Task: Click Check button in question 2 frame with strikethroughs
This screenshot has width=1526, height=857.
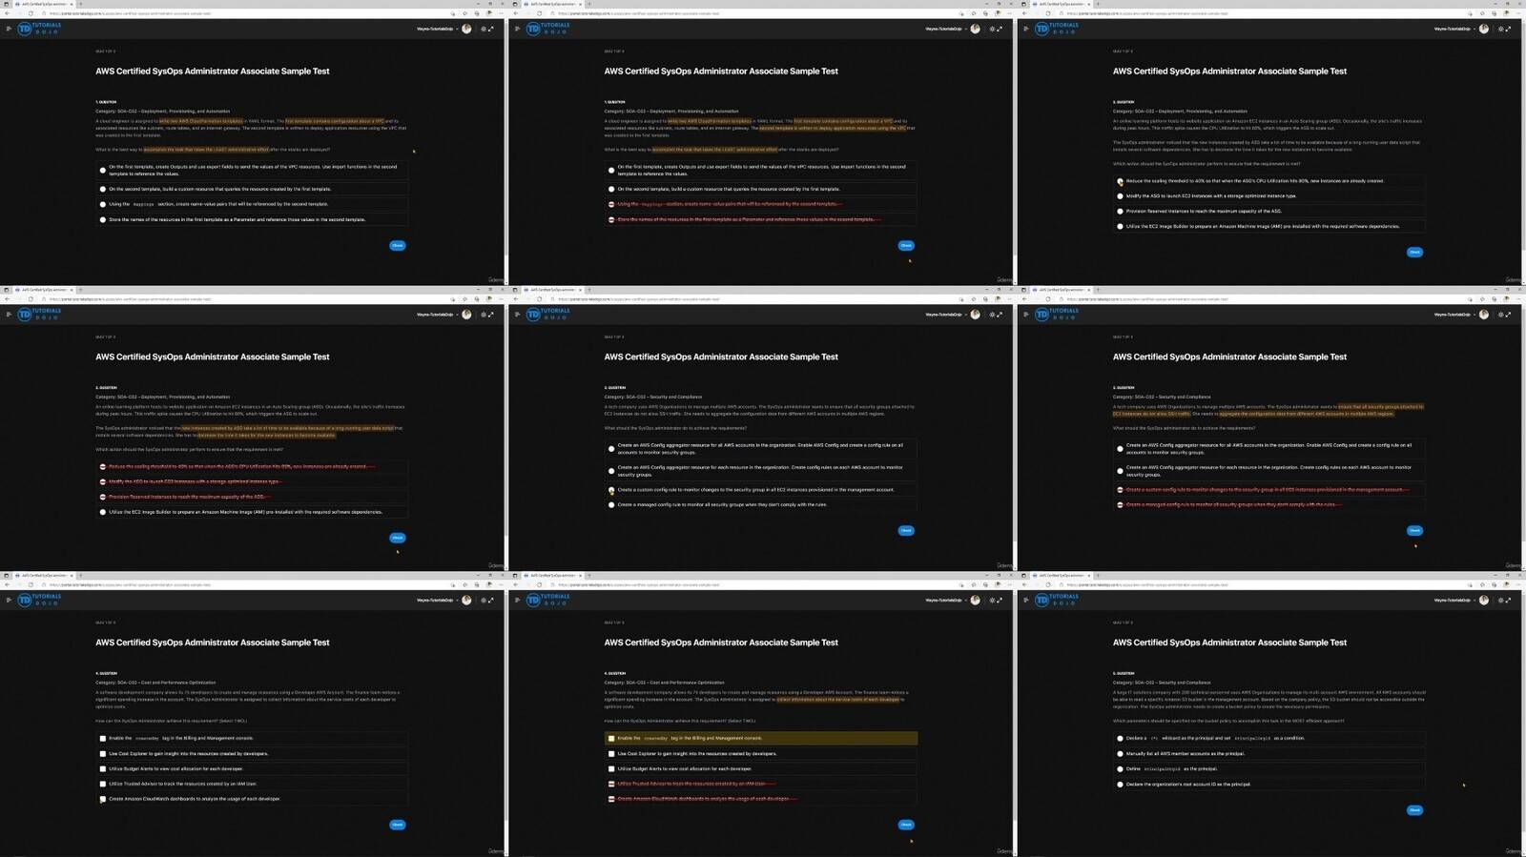Action: (x=398, y=538)
